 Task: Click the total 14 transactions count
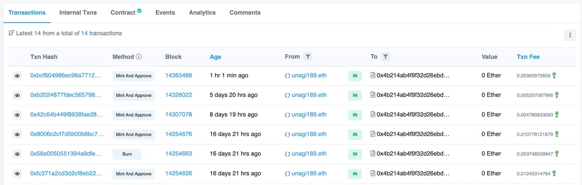click(x=84, y=33)
